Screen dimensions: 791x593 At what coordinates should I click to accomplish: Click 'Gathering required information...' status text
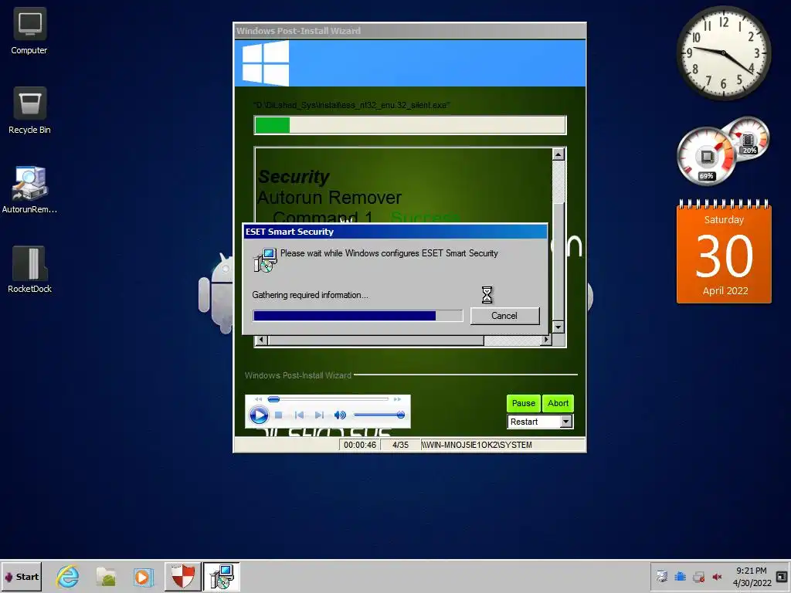(311, 295)
